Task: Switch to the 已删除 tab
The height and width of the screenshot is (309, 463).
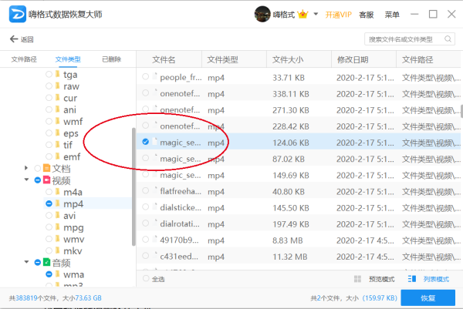Action: click(x=111, y=59)
